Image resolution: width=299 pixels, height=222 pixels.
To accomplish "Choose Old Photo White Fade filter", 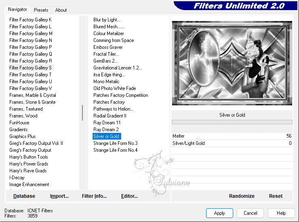I will click(115, 88).
